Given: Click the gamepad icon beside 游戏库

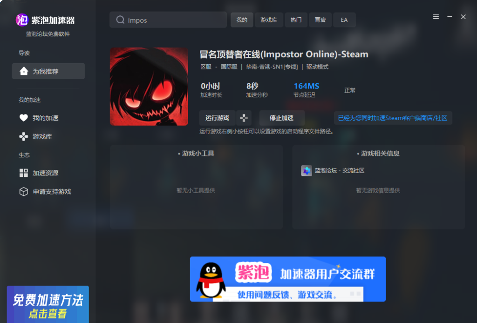Looking at the screenshot, I should click(x=24, y=136).
